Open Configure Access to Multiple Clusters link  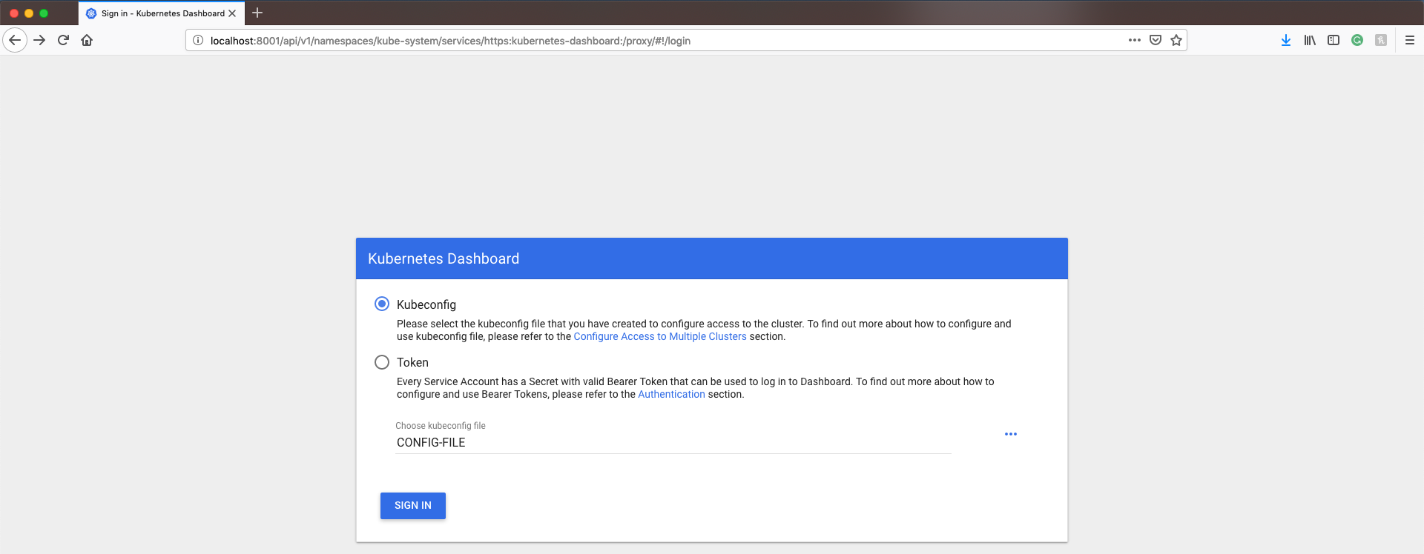660,336
